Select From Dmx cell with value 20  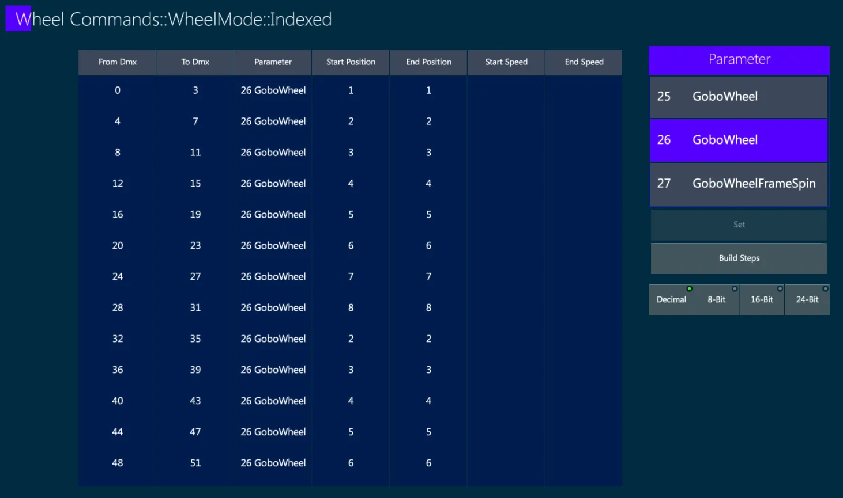point(118,246)
